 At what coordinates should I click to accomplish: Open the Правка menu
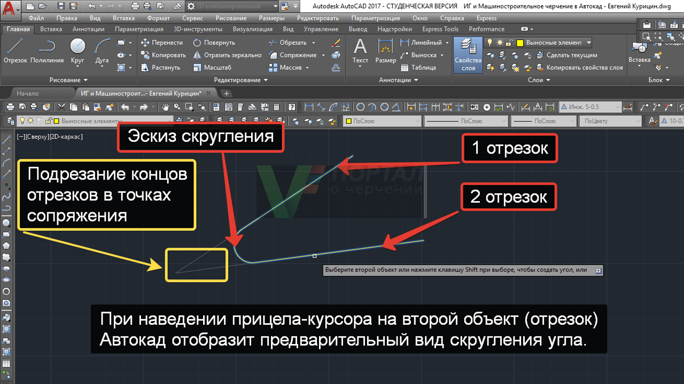pyautogui.click(x=67, y=18)
